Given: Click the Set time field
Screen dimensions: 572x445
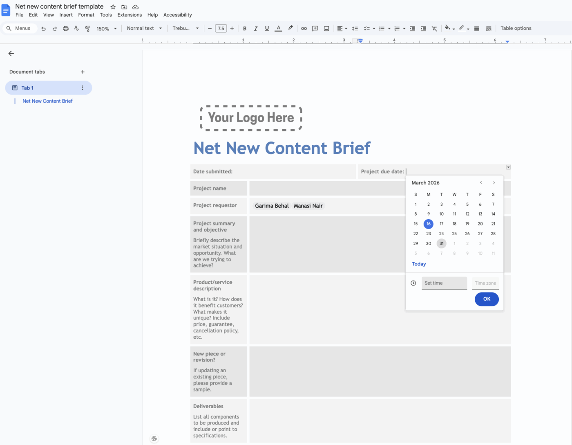Looking at the screenshot, I should point(444,283).
